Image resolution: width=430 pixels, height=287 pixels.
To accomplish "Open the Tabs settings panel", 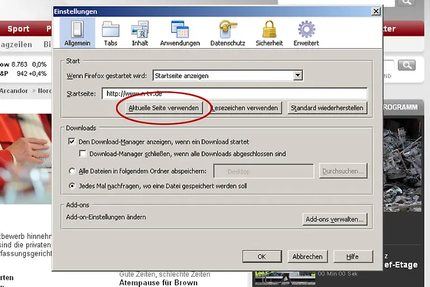I will point(110,33).
